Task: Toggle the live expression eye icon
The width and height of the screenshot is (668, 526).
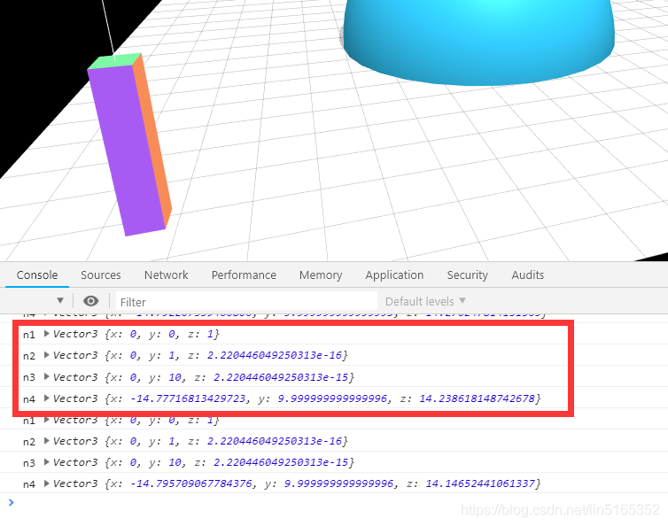Action: coord(90,301)
